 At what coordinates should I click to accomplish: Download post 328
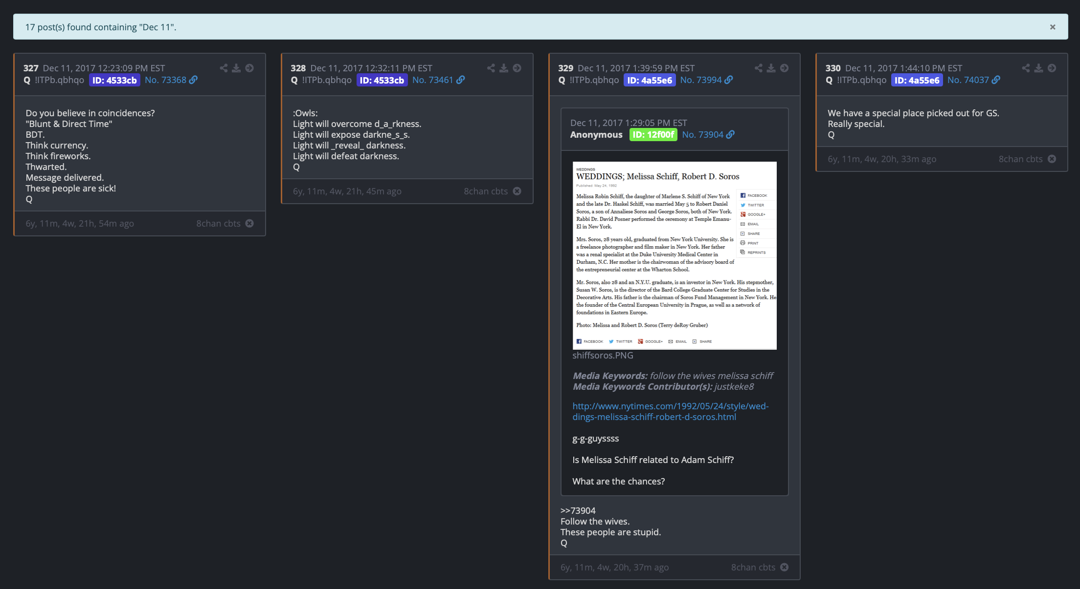pyautogui.click(x=504, y=68)
